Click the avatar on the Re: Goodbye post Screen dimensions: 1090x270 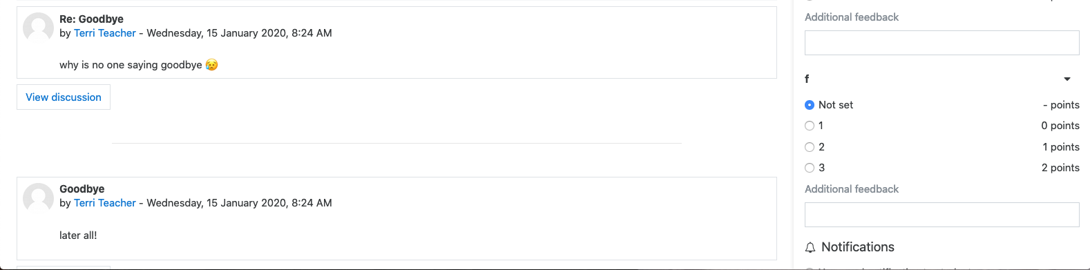[38, 28]
